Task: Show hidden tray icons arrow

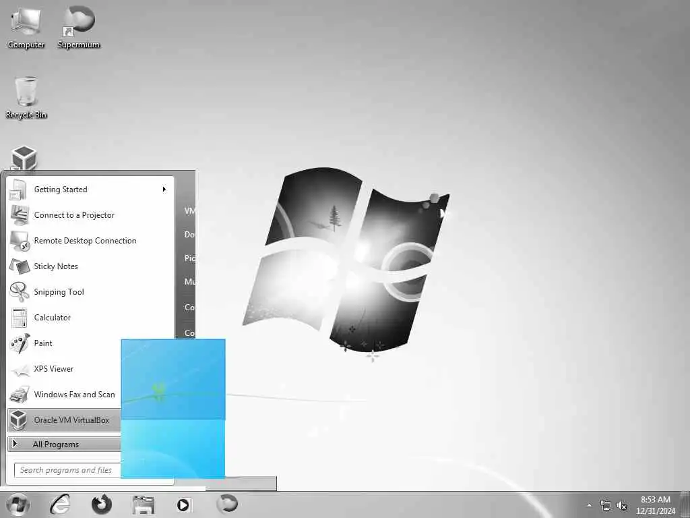Action: [x=589, y=506]
